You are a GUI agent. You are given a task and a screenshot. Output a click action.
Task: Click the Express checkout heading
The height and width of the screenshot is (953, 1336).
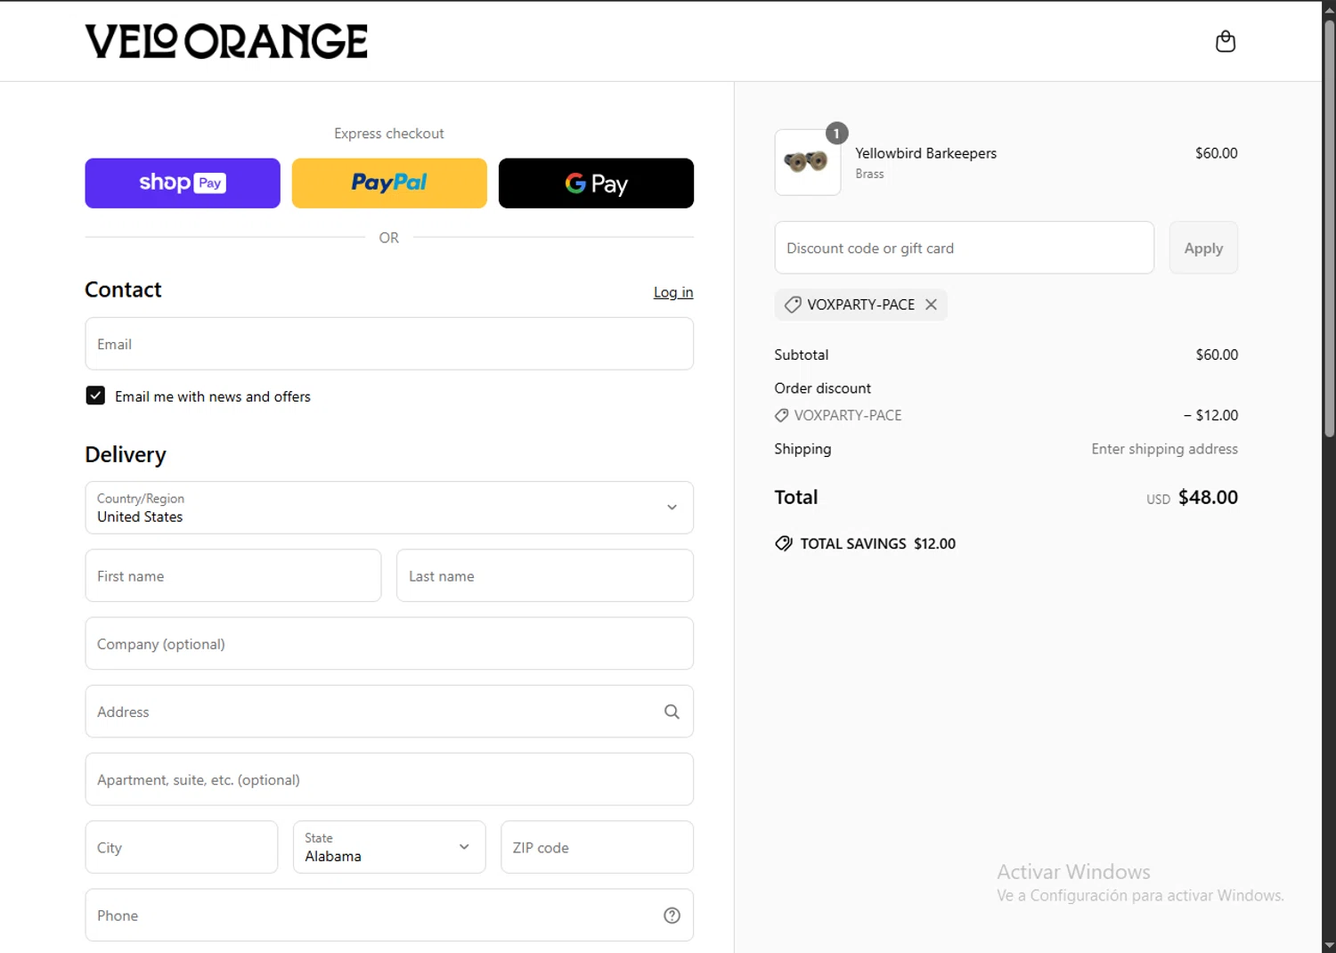click(389, 134)
